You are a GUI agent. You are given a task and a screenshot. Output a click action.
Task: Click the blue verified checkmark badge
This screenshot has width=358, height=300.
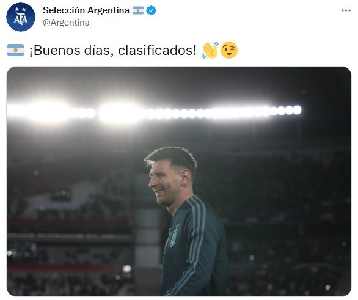[x=151, y=10]
